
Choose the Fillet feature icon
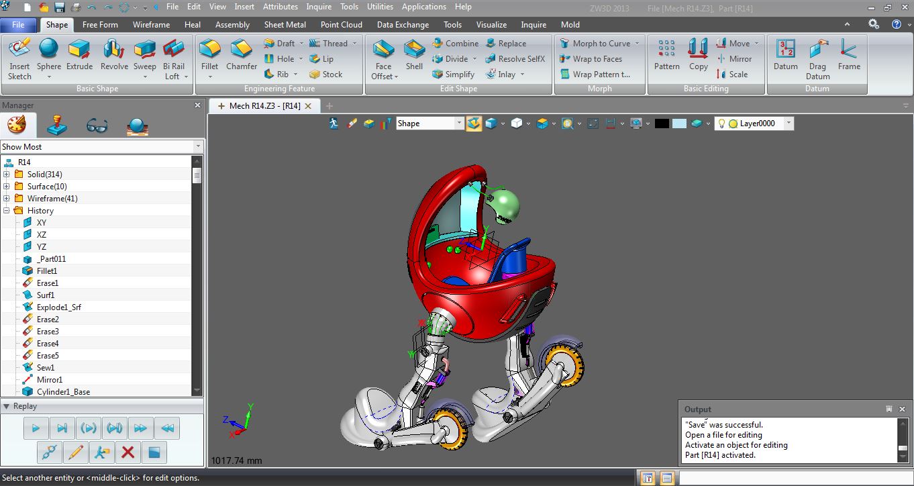point(210,55)
